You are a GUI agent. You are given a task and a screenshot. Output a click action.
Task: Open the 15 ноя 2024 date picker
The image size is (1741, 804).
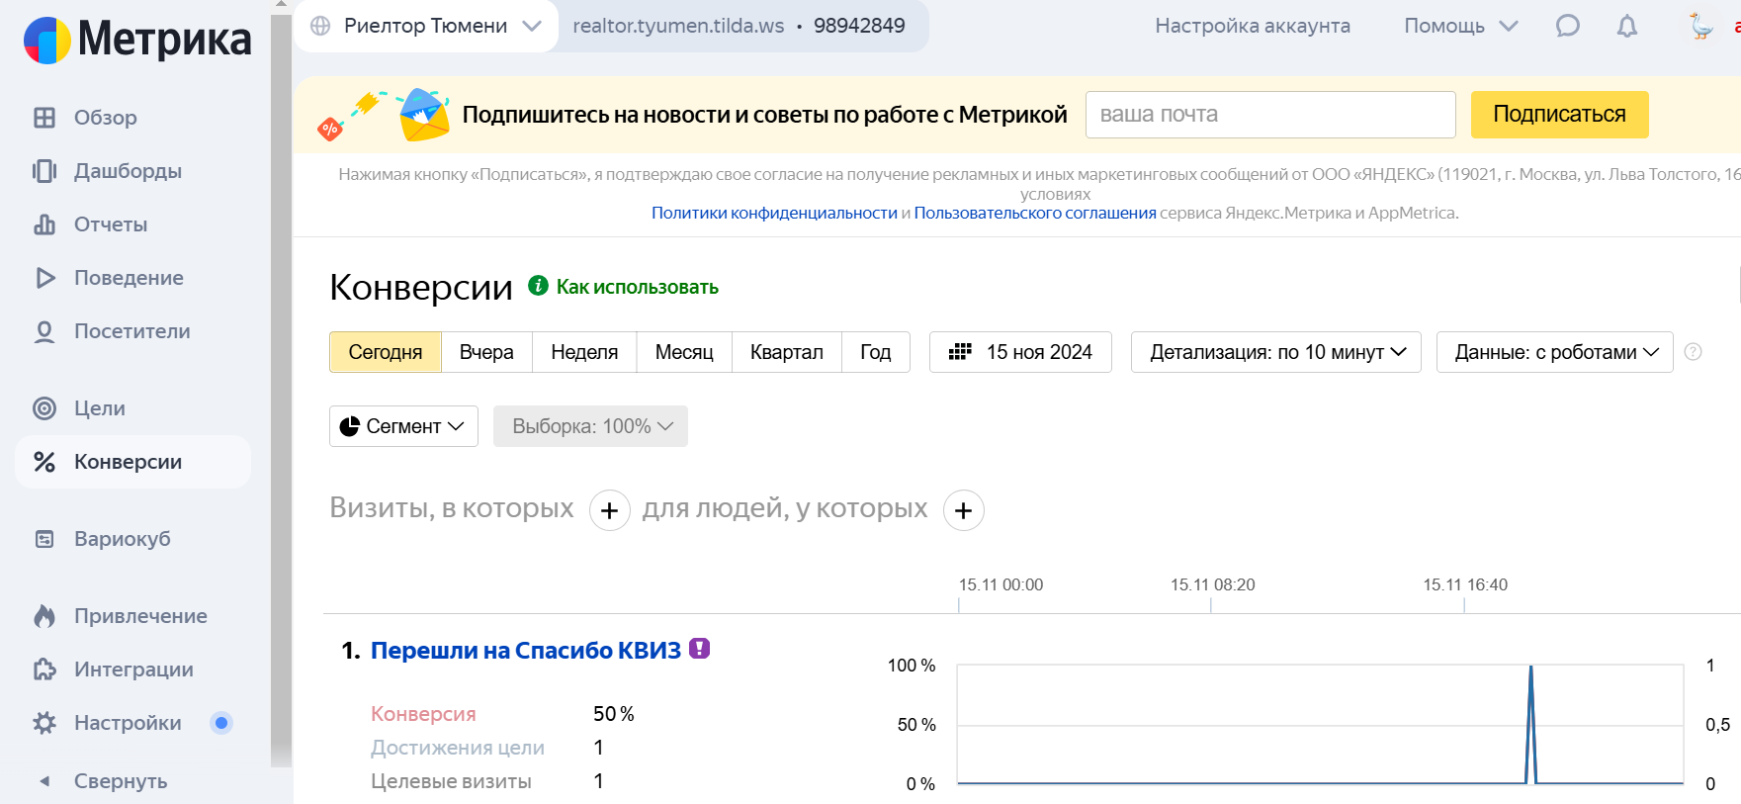tap(1020, 352)
